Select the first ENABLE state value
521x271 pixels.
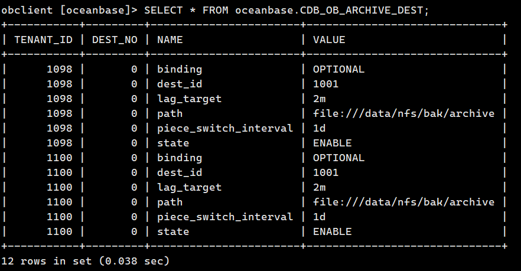coord(332,143)
